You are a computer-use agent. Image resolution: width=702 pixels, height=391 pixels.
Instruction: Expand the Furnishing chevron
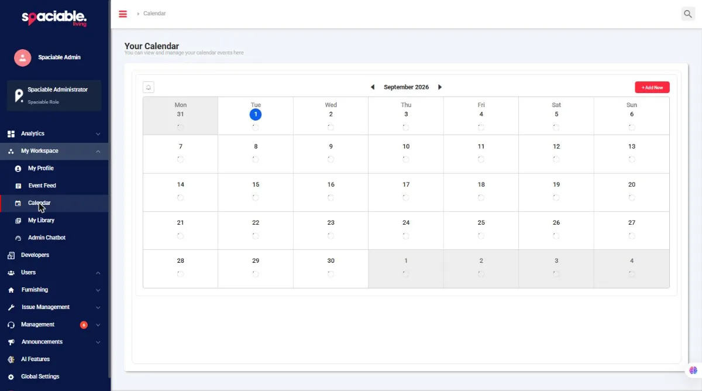(x=98, y=290)
